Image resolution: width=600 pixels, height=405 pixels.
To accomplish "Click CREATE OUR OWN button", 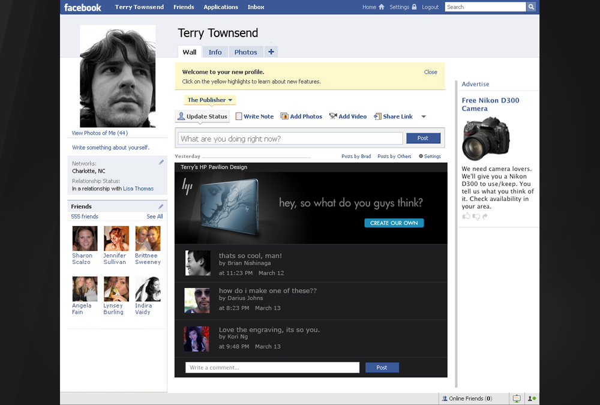I will 394,223.
